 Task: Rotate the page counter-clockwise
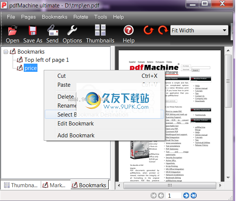(x=148, y=30)
